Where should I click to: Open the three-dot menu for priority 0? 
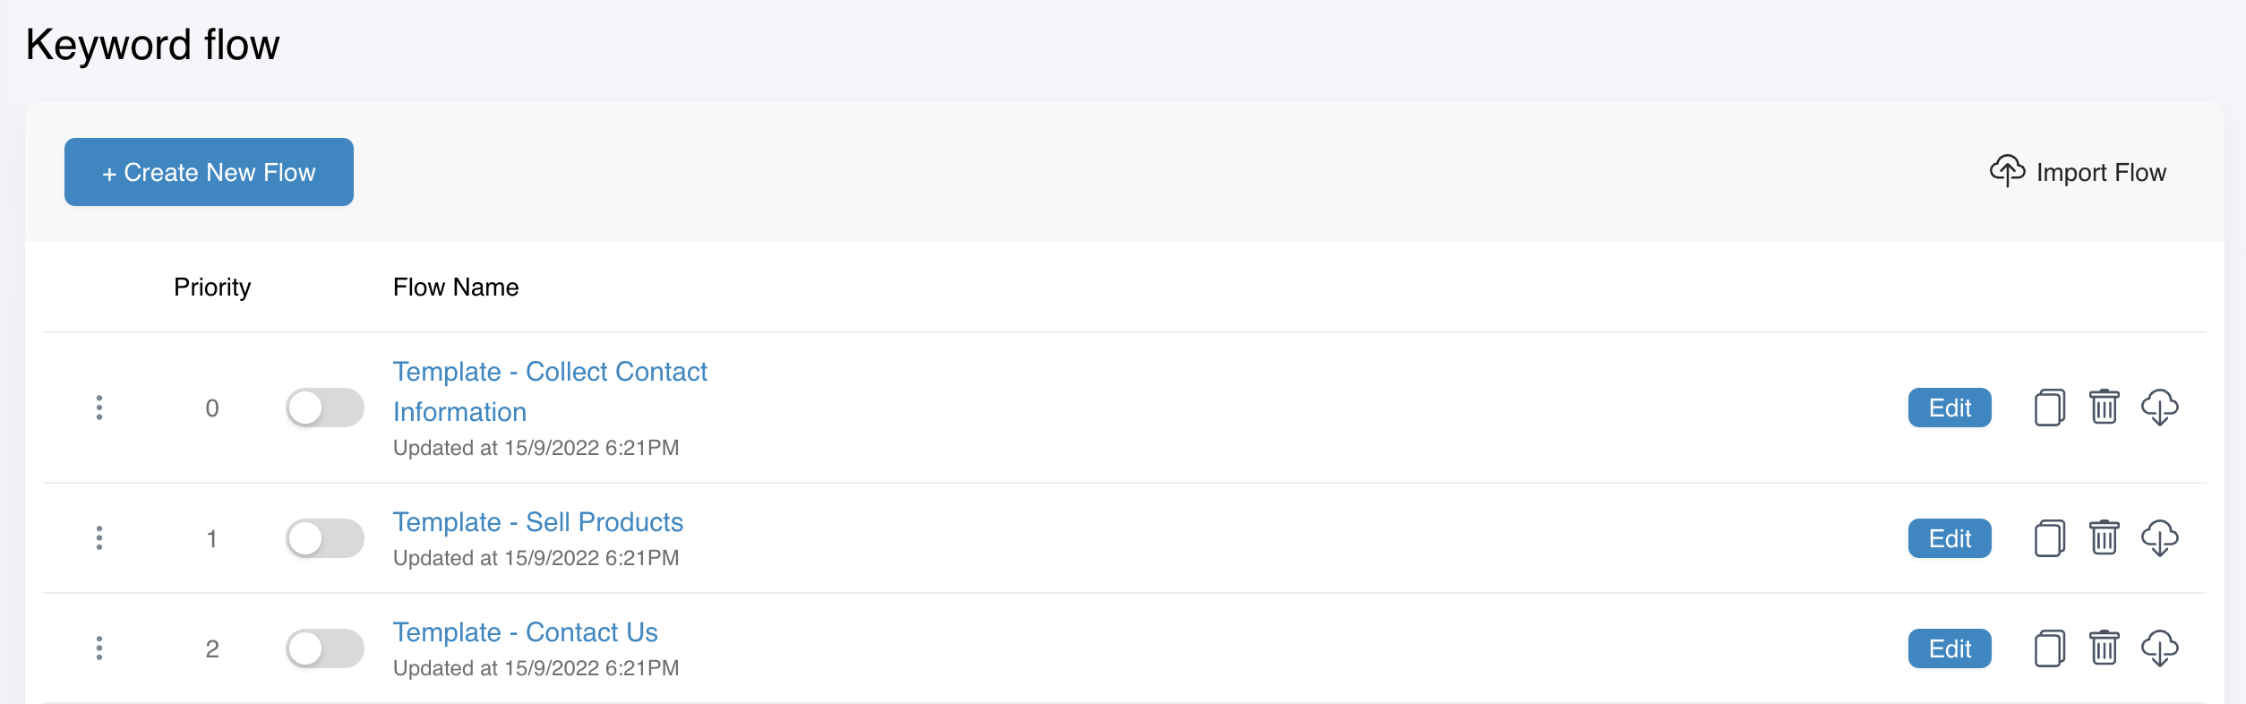[x=99, y=408]
